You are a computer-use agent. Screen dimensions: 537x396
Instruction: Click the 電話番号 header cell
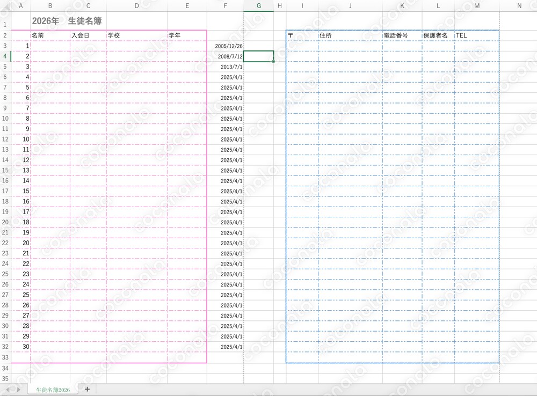coord(402,35)
